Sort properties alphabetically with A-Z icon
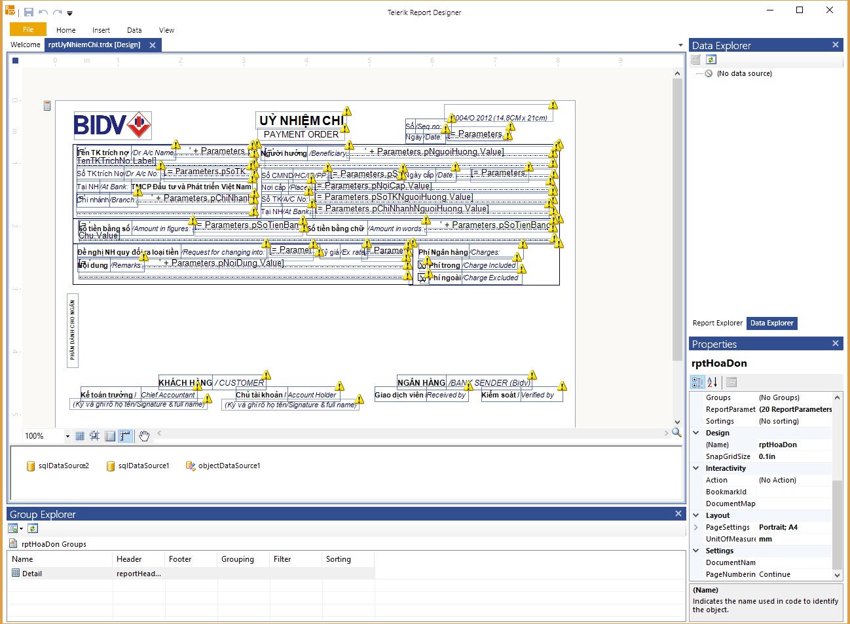The width and height of the screenshot is (850, 624). (712, 382)
